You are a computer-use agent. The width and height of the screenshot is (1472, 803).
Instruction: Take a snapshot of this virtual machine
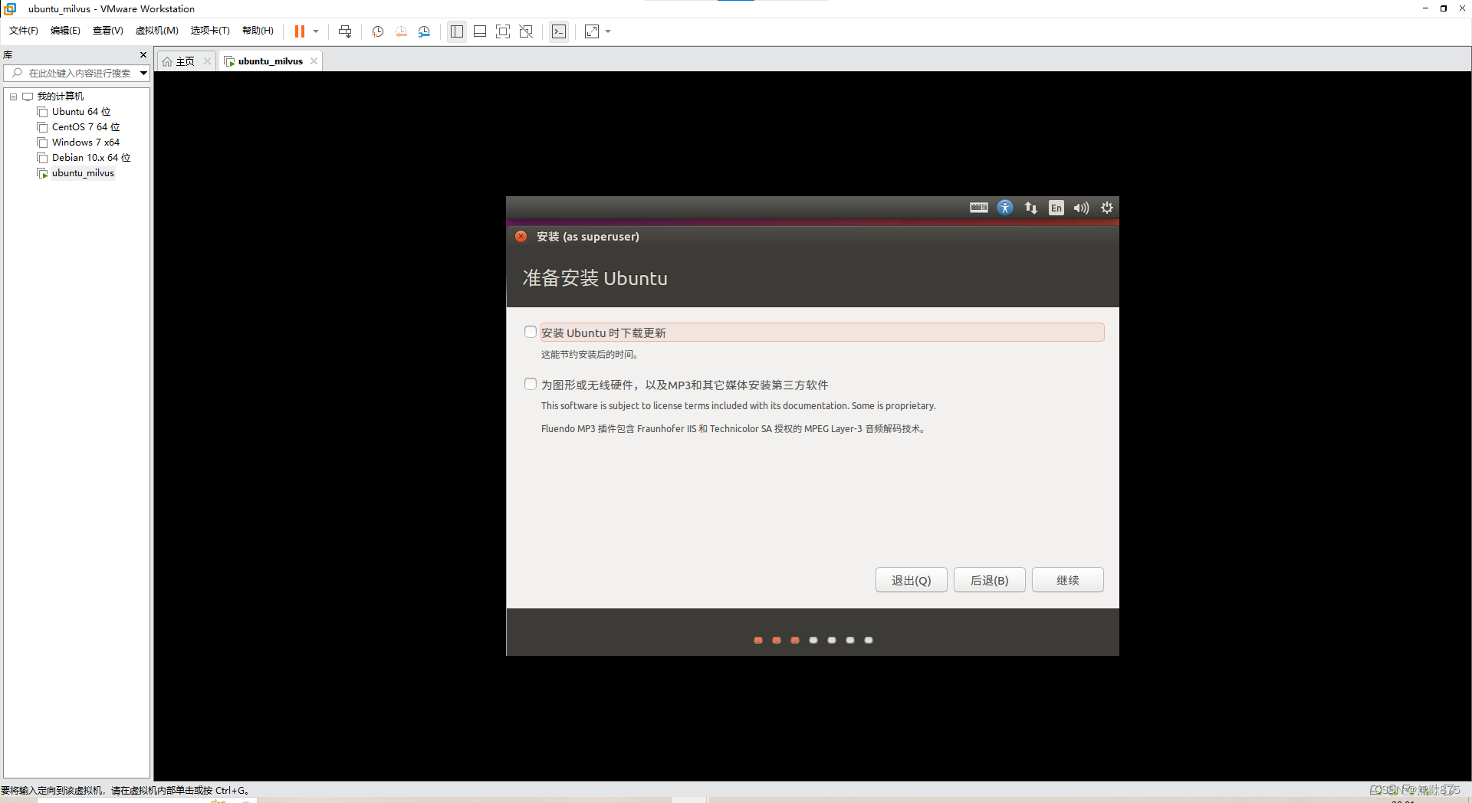click(378, 31)
